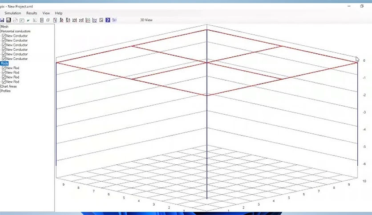
Task: Open help with the blue question mark icon
Action: [x=108, y=20]
